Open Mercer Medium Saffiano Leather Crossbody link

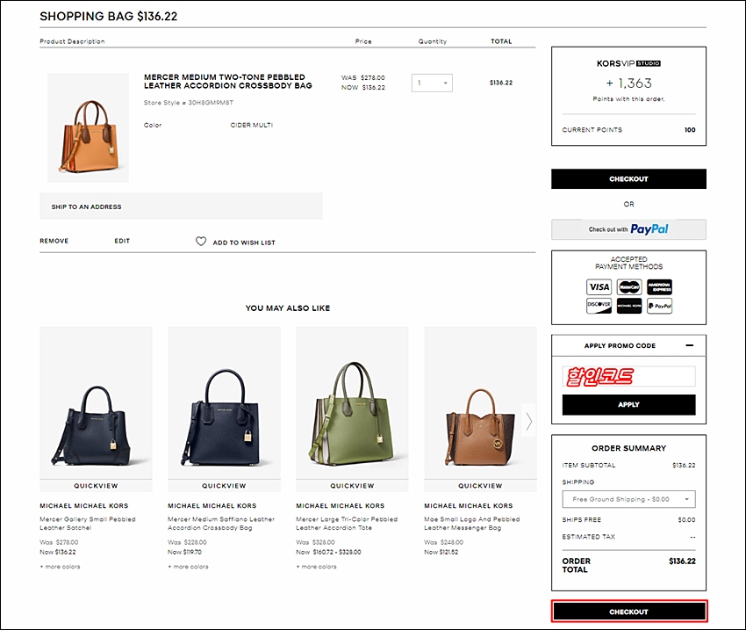pyautogui.click(x=221, y=524)
